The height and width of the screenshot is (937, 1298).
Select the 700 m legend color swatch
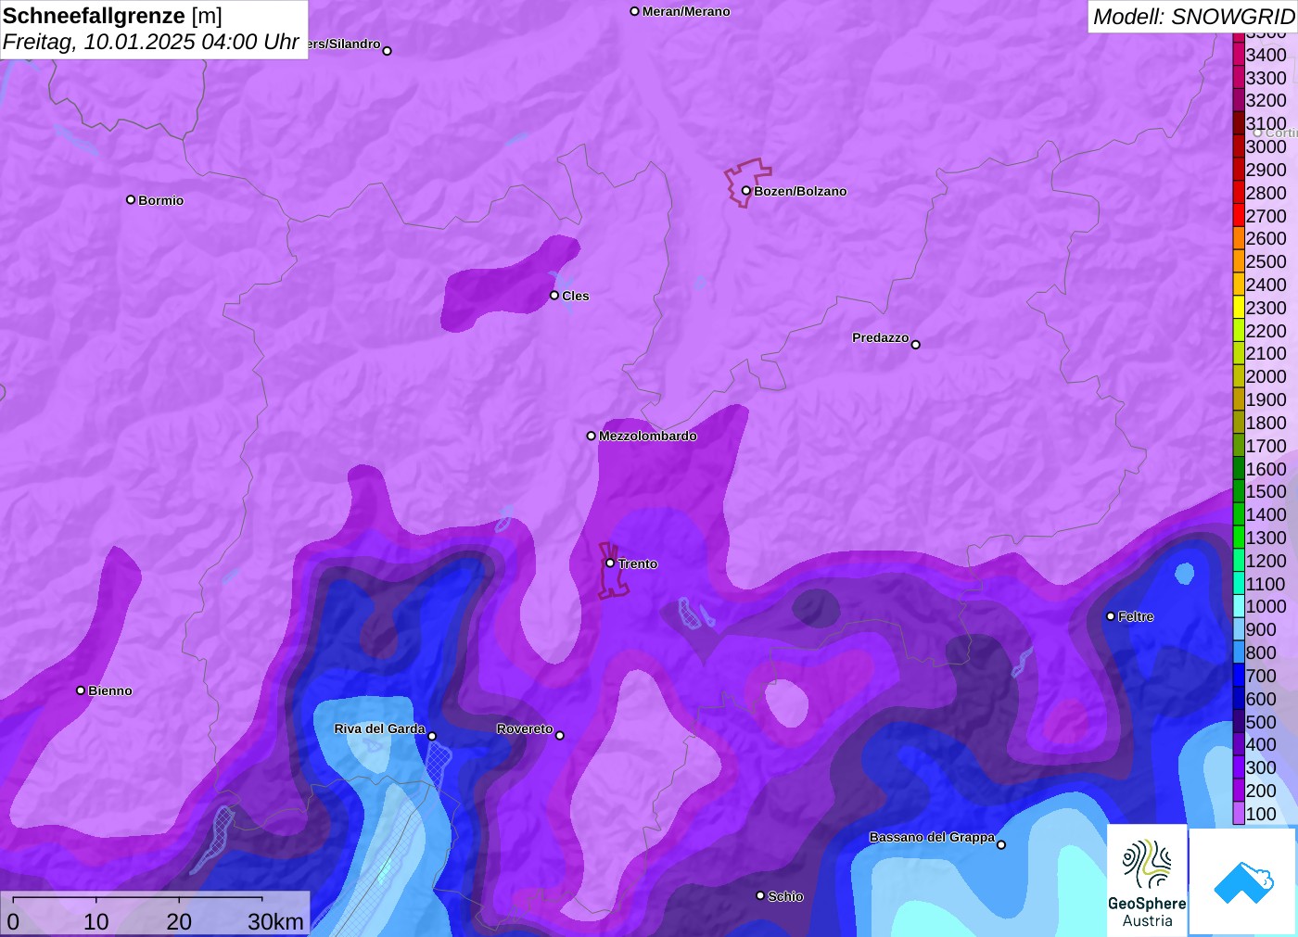click(1238, 676)
